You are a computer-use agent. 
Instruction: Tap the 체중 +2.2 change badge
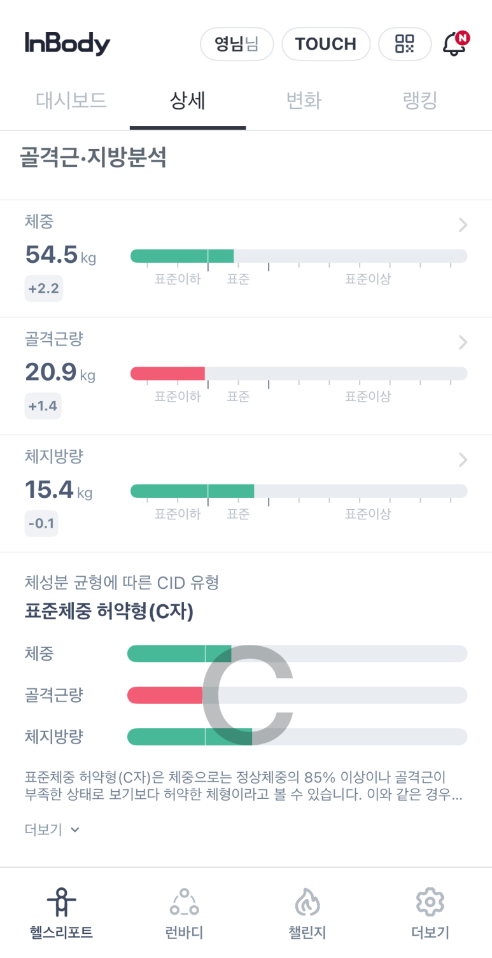pos(43,288)
